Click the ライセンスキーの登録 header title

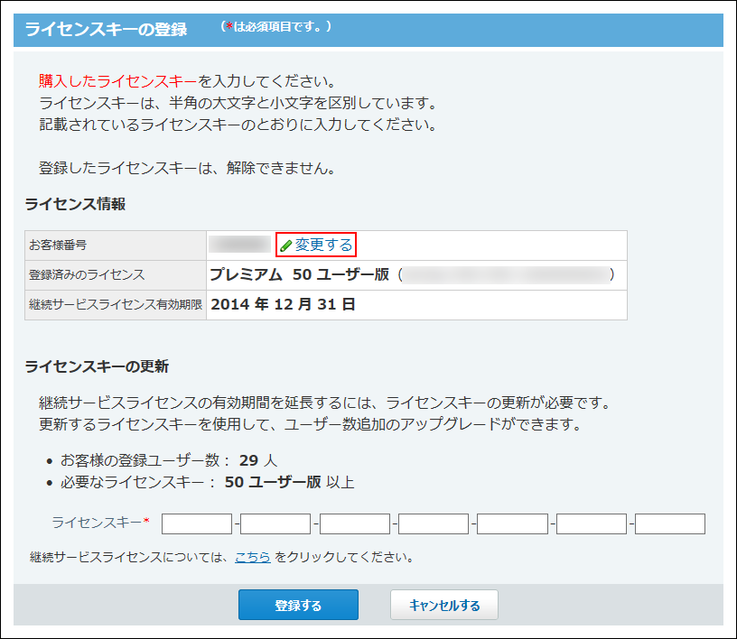click(x=106, y=29)
